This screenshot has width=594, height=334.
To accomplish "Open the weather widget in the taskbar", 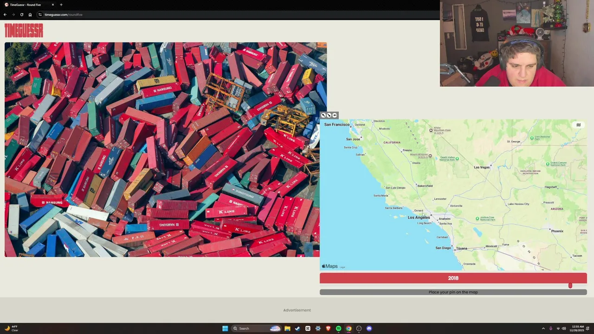I will tap(11, 328).
